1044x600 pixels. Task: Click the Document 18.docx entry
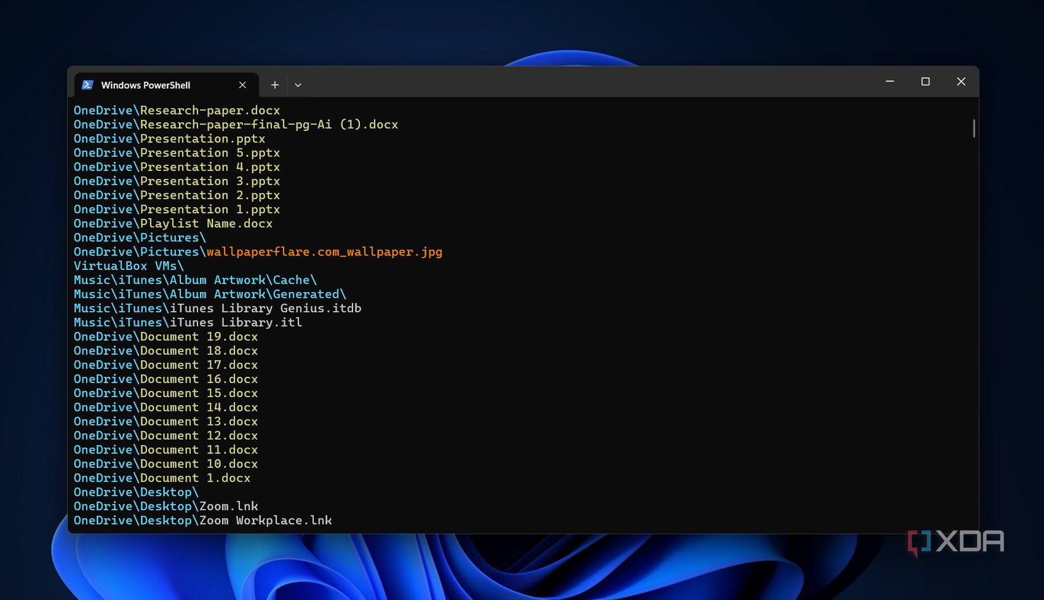click(x=166, y=350)
